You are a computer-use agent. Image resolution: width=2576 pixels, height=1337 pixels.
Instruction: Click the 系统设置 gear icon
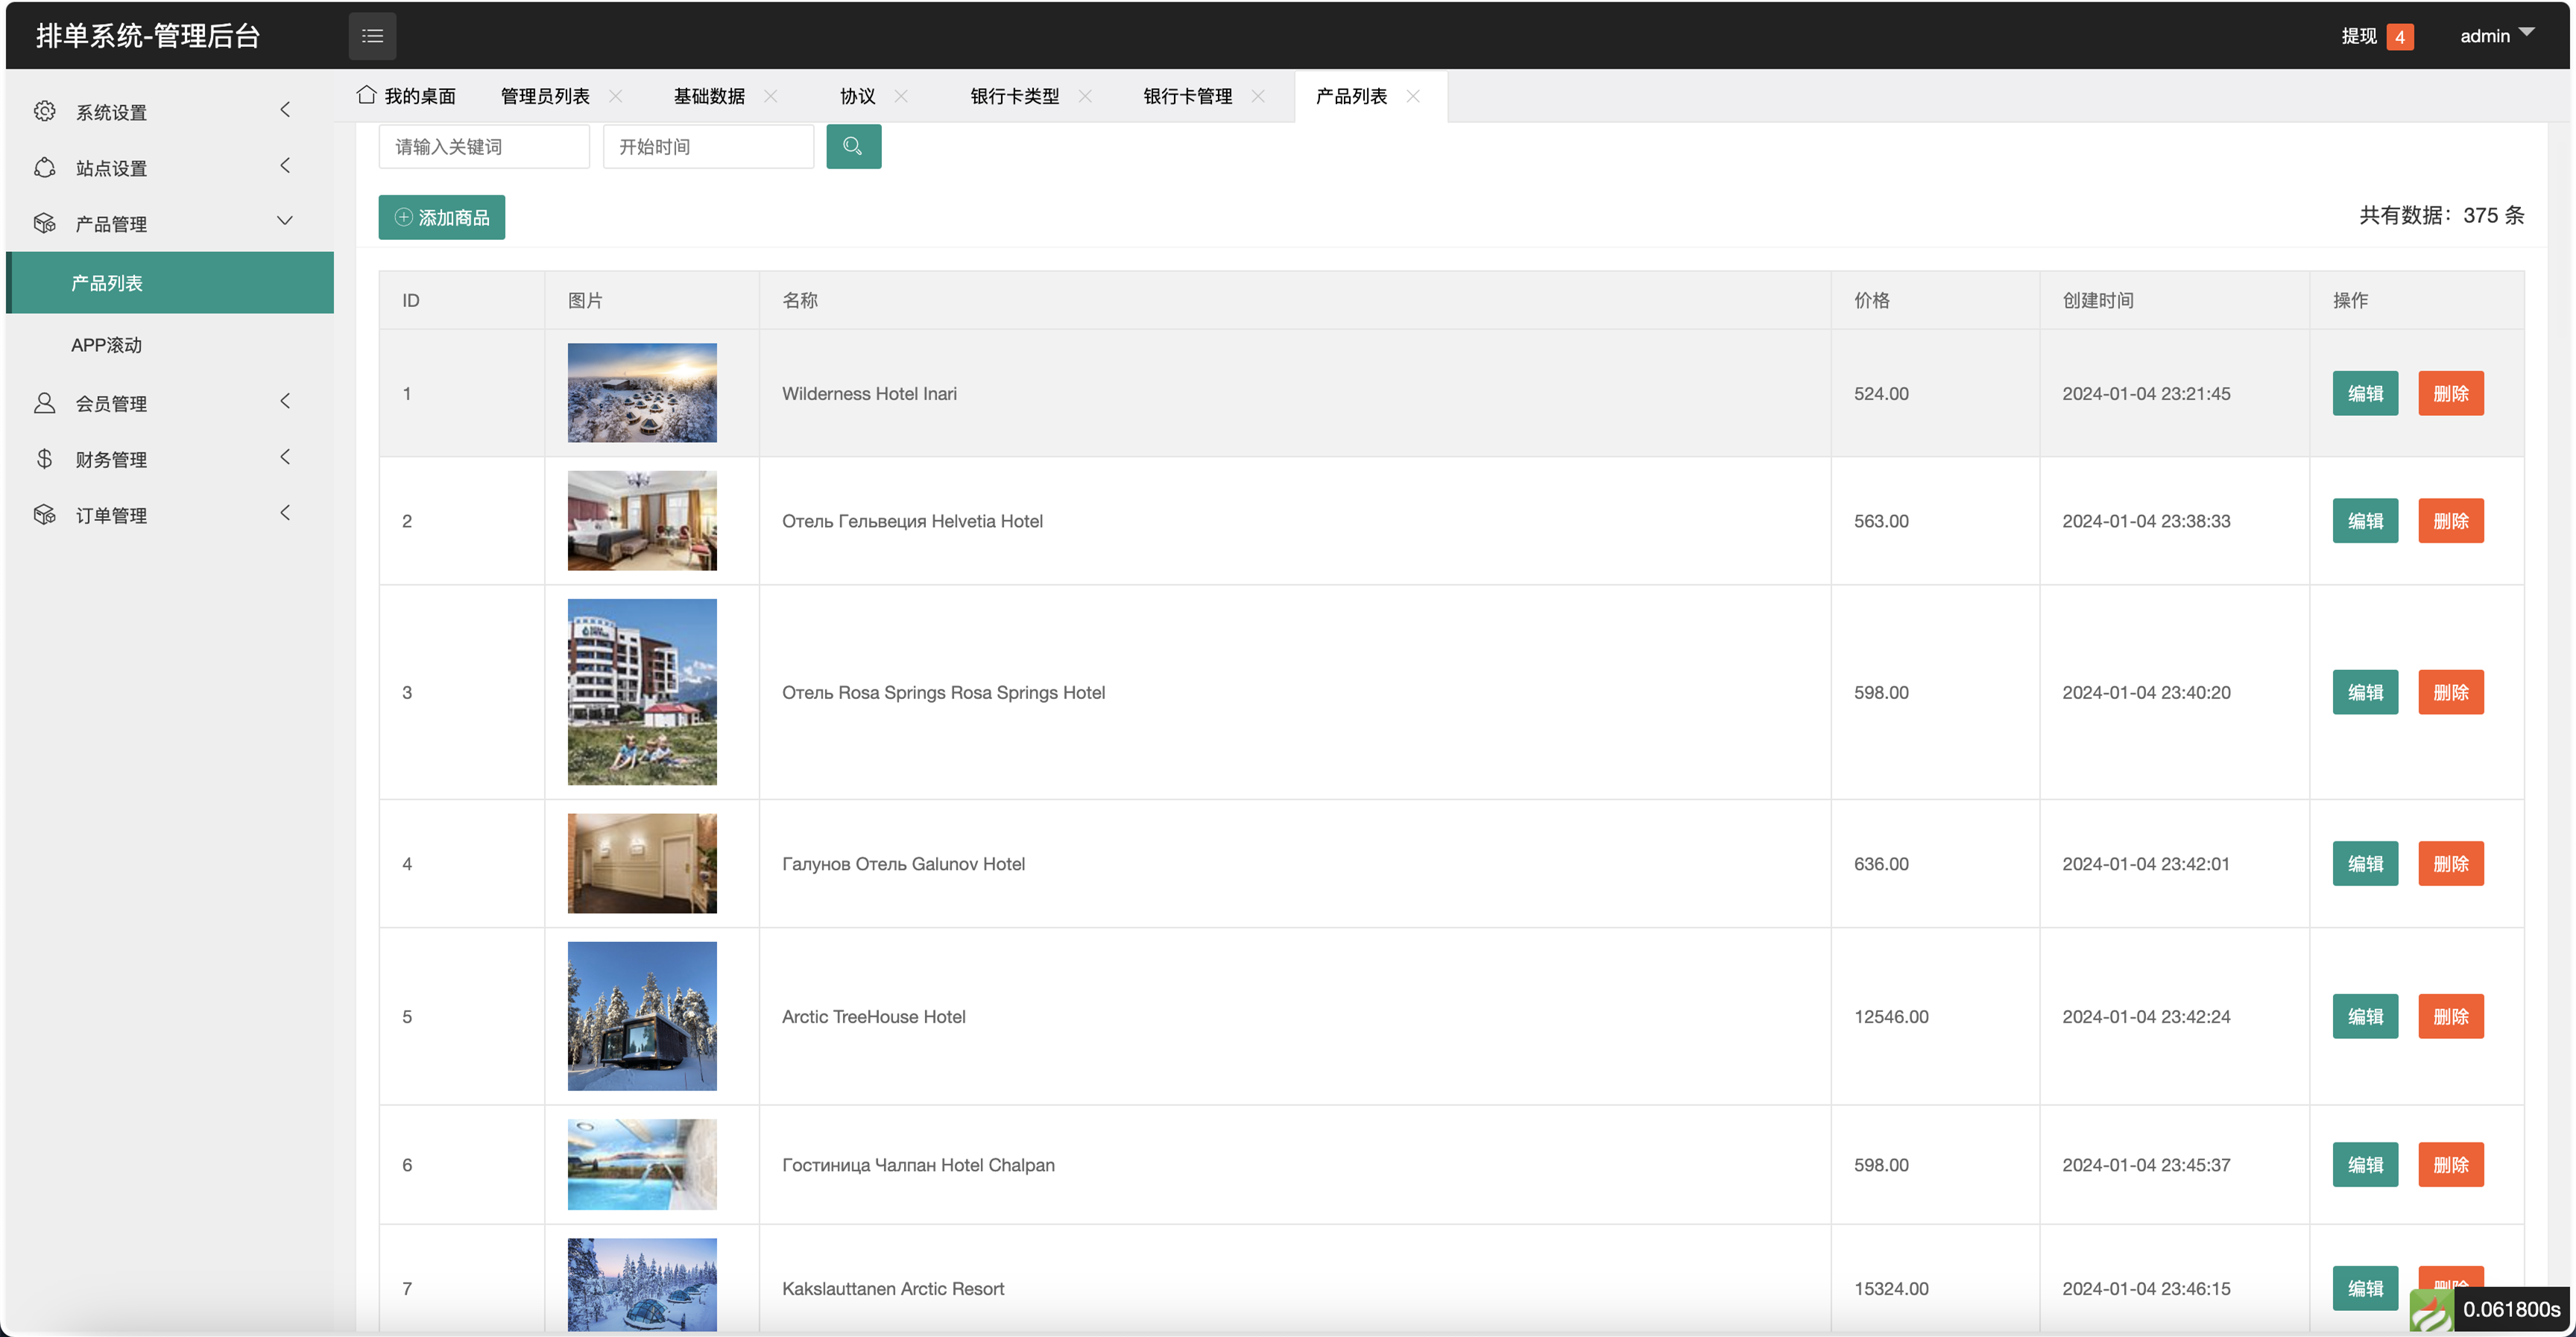pos(44,111)
